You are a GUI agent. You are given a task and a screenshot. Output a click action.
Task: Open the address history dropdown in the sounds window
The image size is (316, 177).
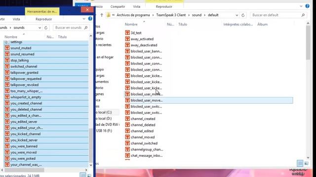[x=39, y=28]
